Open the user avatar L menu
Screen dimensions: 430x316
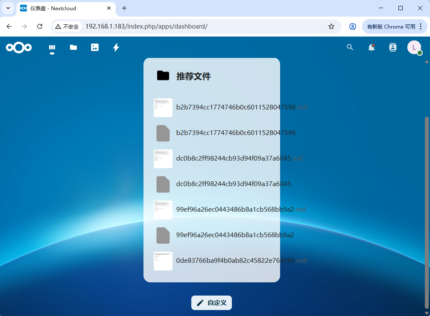point(414,47)
